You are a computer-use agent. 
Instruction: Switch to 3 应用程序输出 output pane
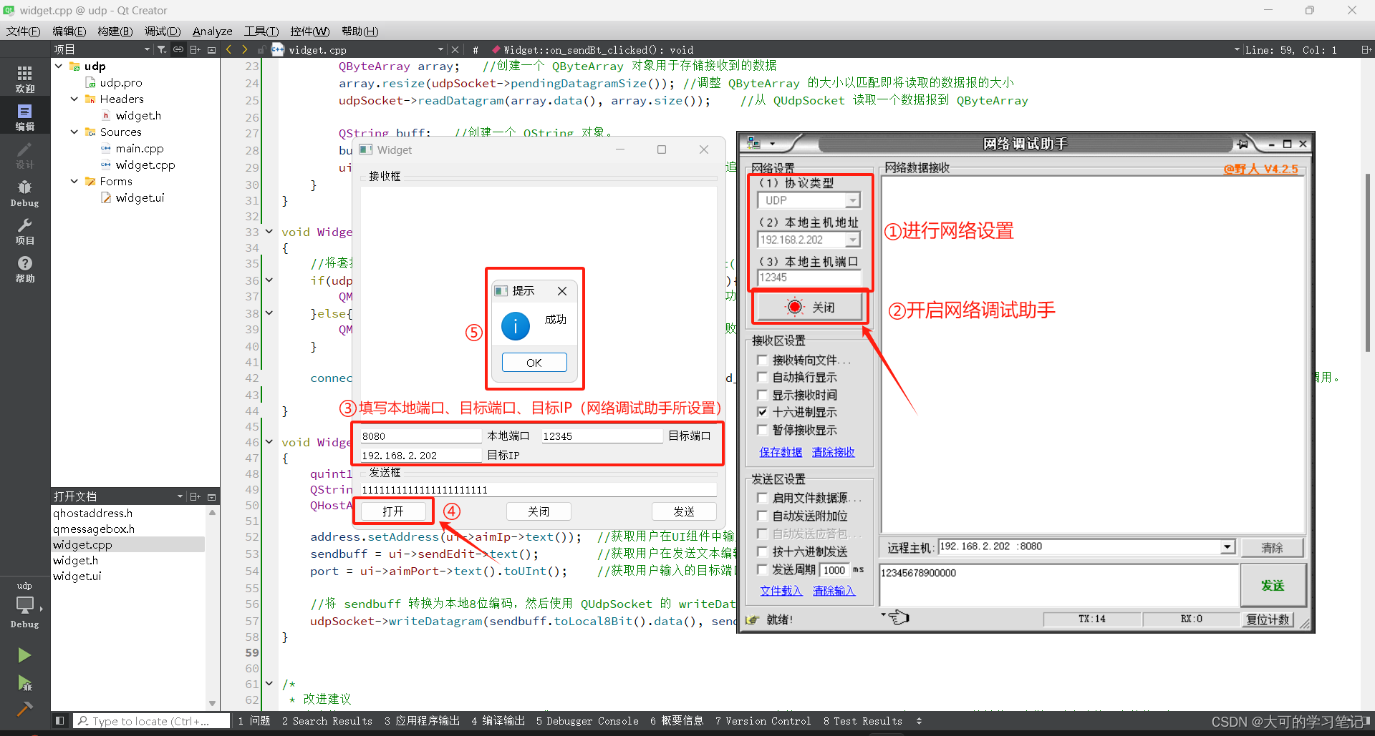[422, 721]
